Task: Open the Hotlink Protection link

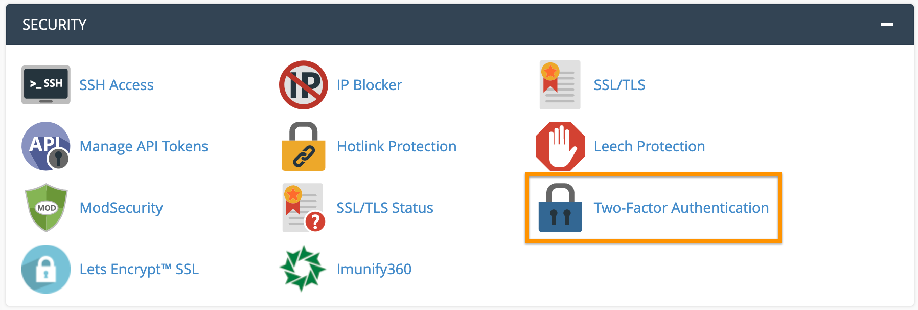Action: click(396, 146)
